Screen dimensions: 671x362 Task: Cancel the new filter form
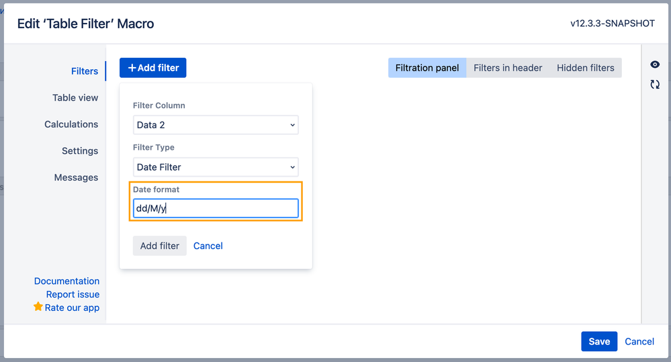tap(208, 246)
